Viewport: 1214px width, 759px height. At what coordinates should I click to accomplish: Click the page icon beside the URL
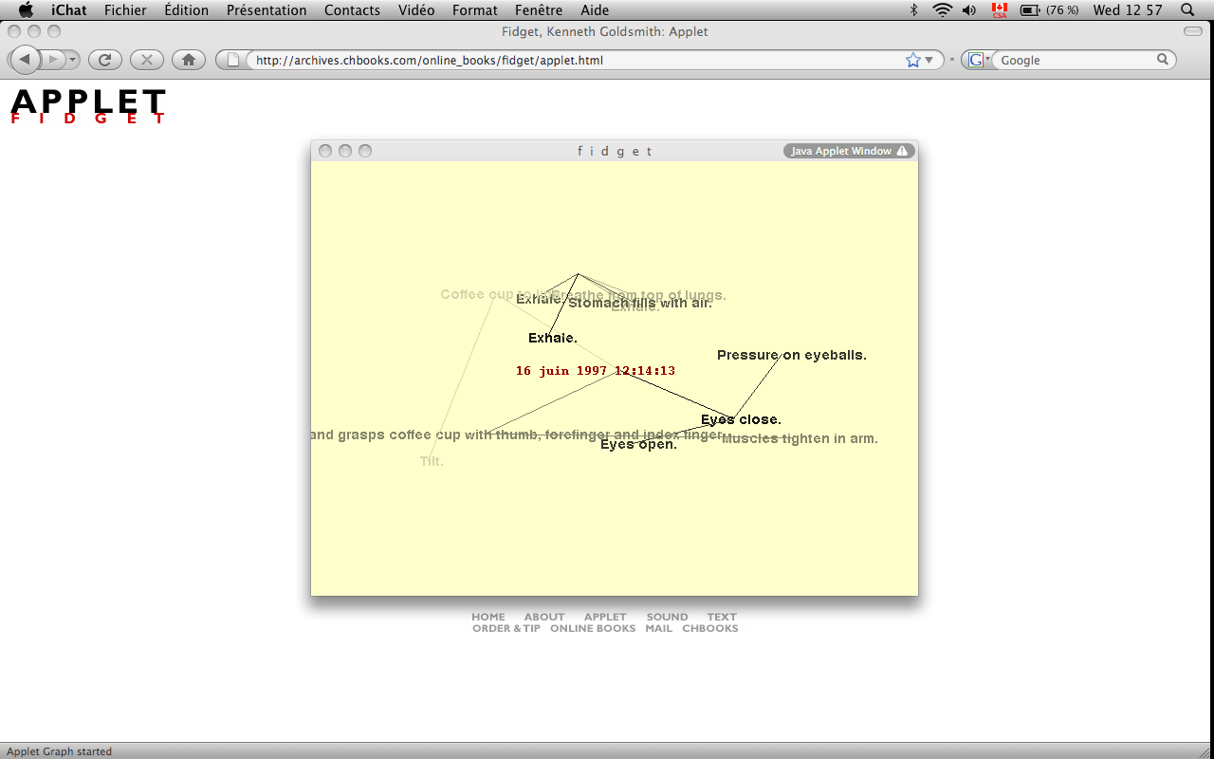[x=233, y=60]
